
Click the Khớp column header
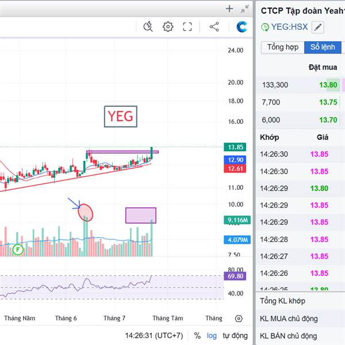tap(269, 137)
